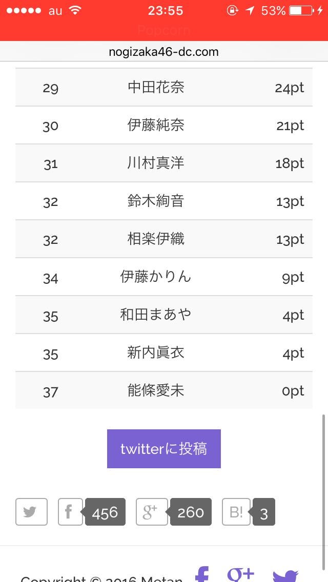Open the footer Facebook icon
The width and height of the screenshot is (328, 582).
[x=202, y=575]
